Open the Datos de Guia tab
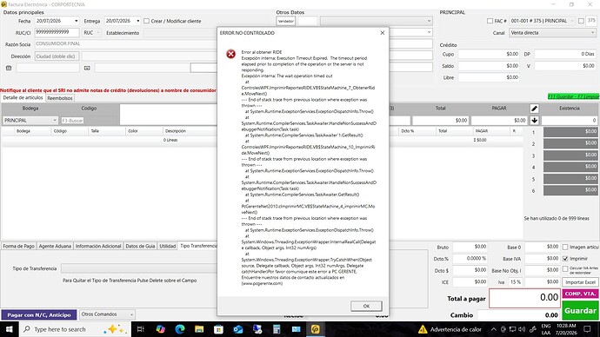The width and height of the screenshot is (600, 337). 140,246
